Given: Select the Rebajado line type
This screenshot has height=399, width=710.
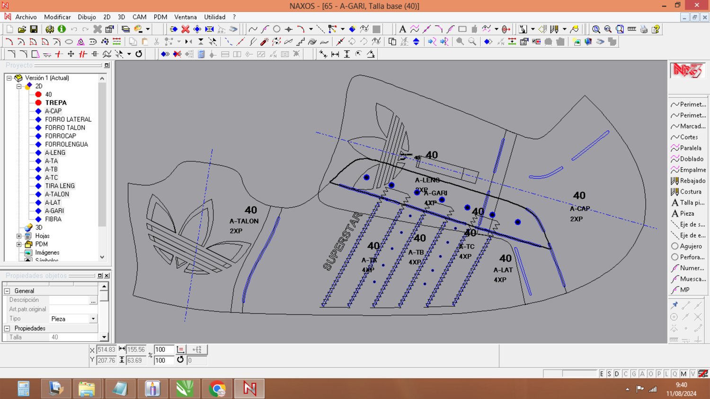Looking at the screenshot, I should coord(688,181).
